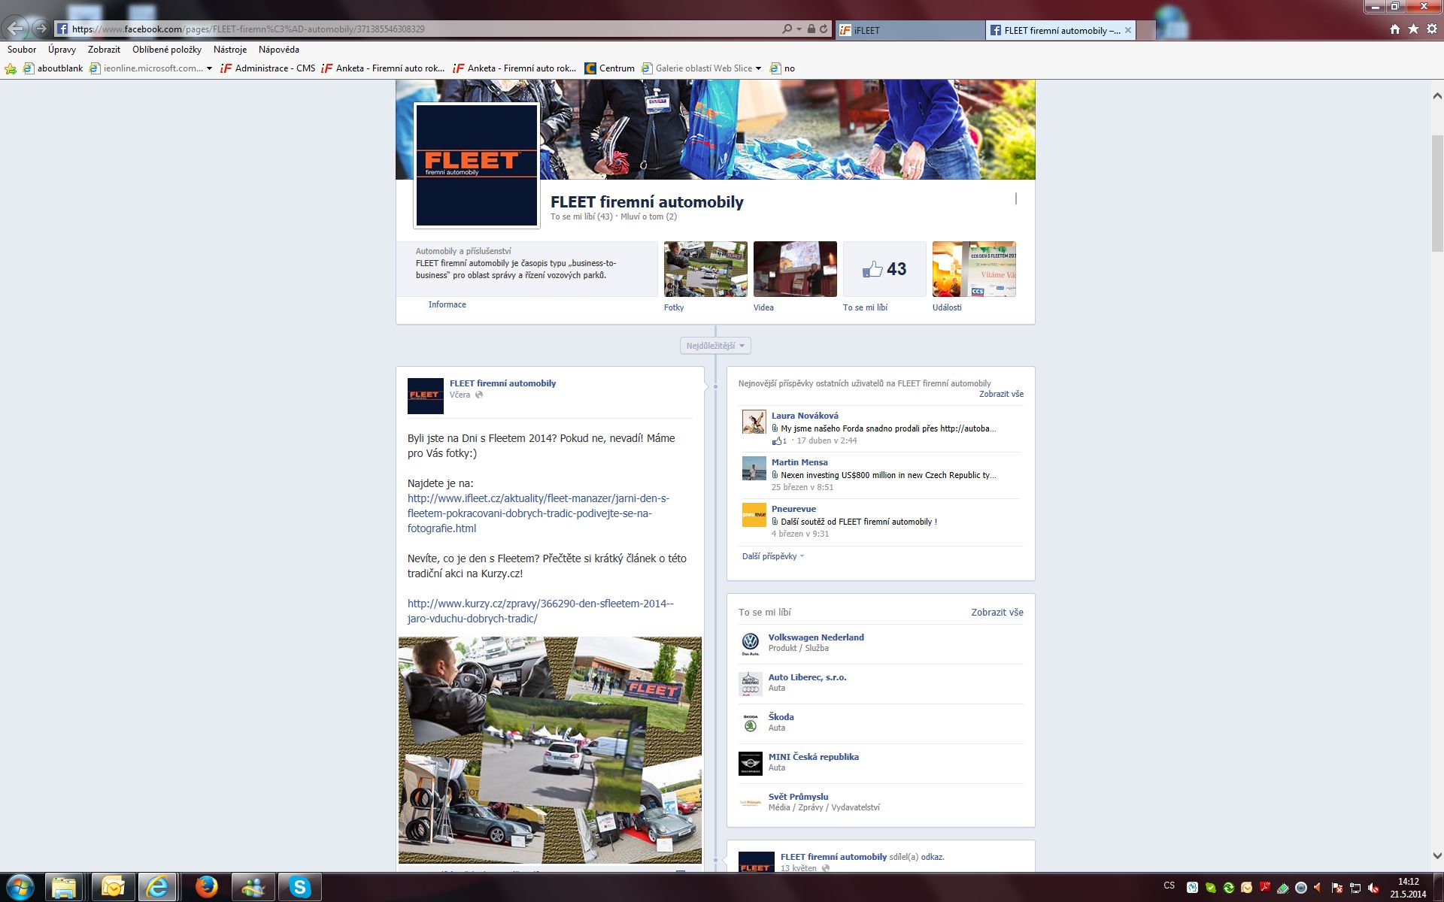Click Laura Nováková's avatar picture
This screenshot has width=1444, height=902.
click(x=754, y=422)
